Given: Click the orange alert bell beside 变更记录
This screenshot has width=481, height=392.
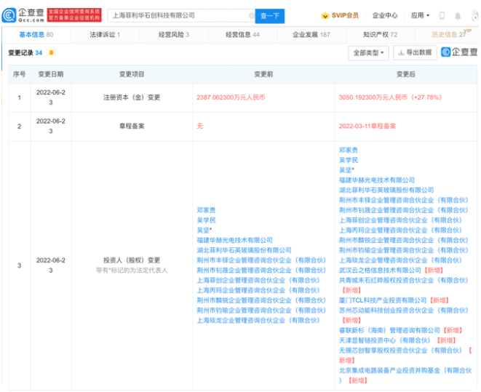Looking at the screenshot, I should click(x=51, y=52).
